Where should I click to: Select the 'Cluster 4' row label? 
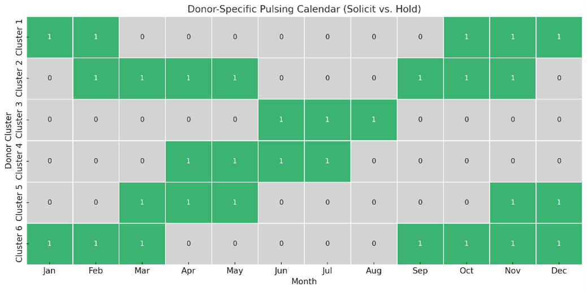pos(19,161)
